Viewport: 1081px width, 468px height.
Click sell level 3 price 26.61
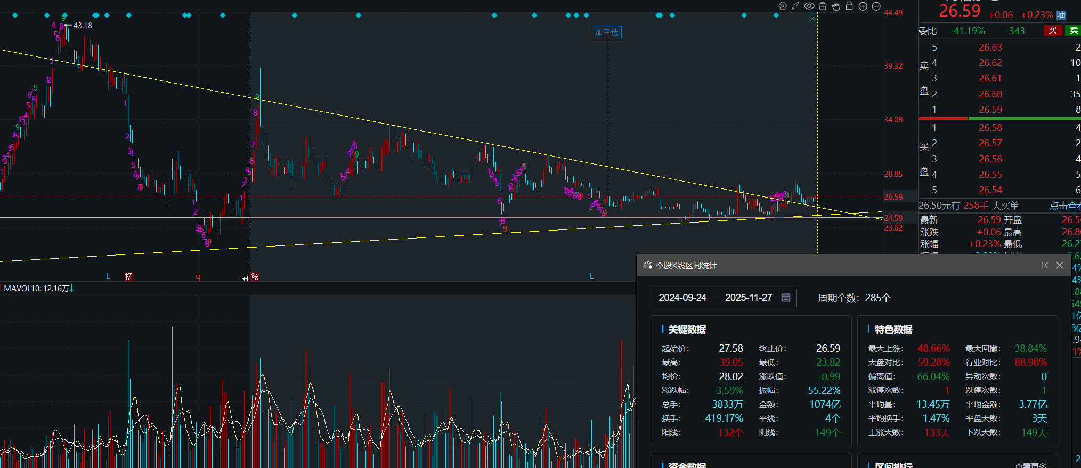(990, 78)
